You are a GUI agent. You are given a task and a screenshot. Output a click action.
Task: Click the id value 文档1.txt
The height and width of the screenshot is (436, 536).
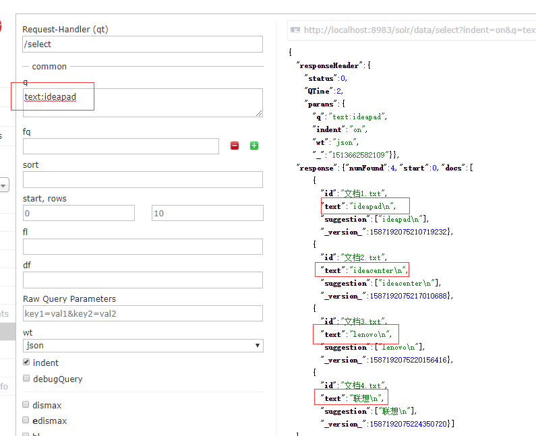(363, 193)
